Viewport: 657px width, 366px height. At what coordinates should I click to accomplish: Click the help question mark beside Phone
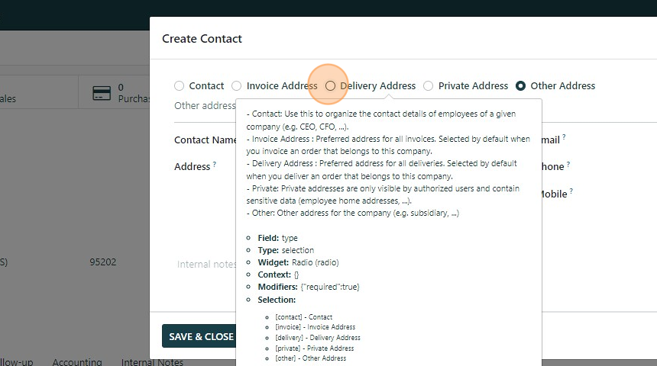[568, 164]
